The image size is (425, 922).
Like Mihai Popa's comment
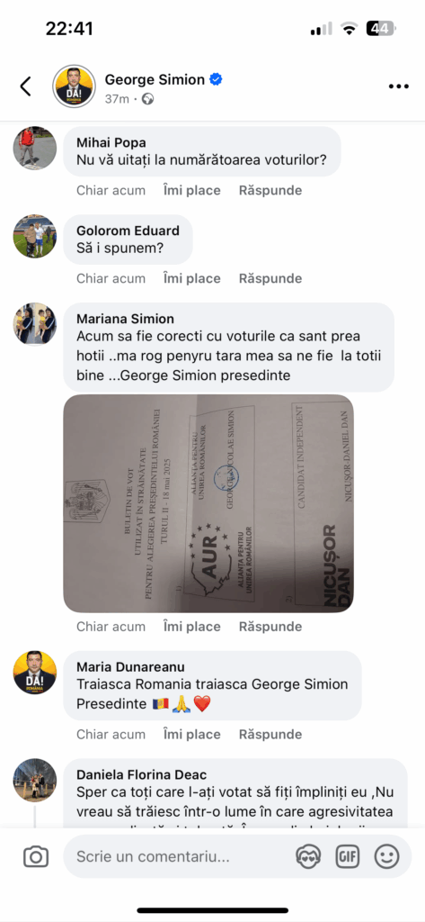tap(192, 191)
